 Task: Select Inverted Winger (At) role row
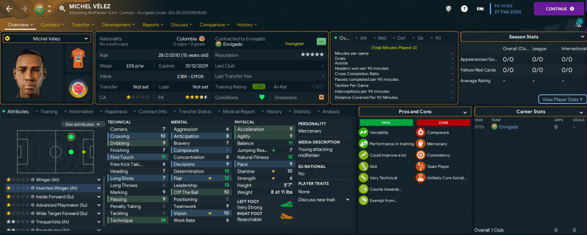coord(53,187)
